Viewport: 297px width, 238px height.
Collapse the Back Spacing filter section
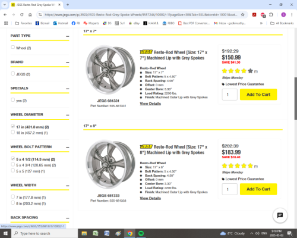click(68, 218)
